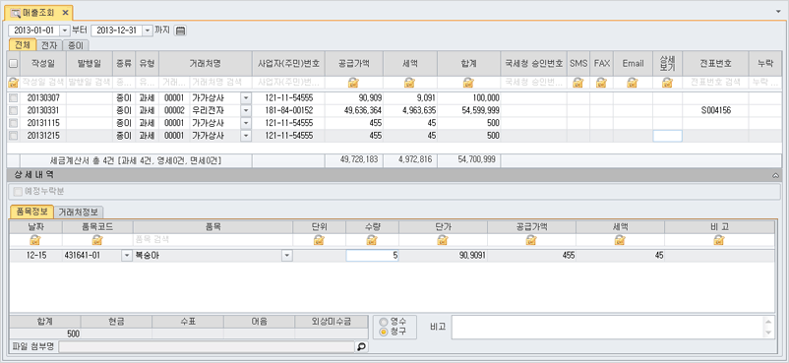Image resolution: width=789 pixels, height=363 pixels.
Task: Switch to the 종이 tab
Action: [75, 45]
